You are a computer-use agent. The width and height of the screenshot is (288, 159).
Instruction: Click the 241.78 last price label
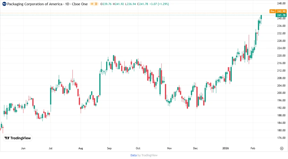(281, 15)
